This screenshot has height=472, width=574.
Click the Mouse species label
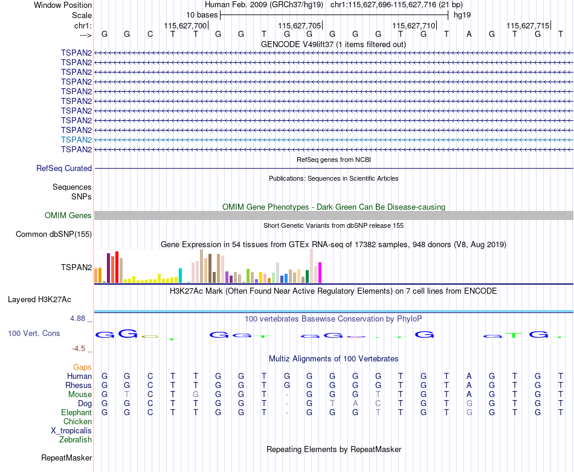(80, 395)
